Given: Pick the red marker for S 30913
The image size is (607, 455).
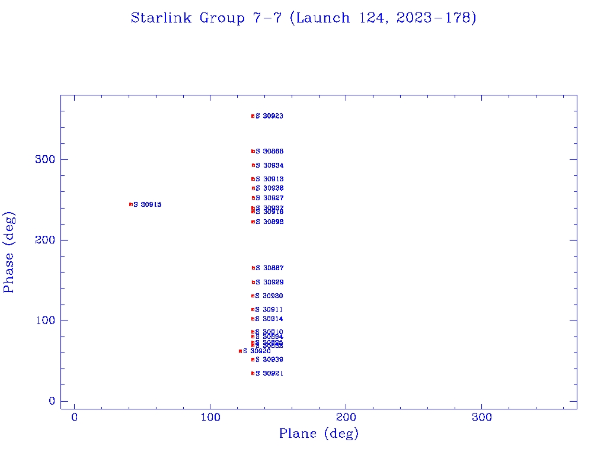Looking at the screenshot, I should (253, 179).
